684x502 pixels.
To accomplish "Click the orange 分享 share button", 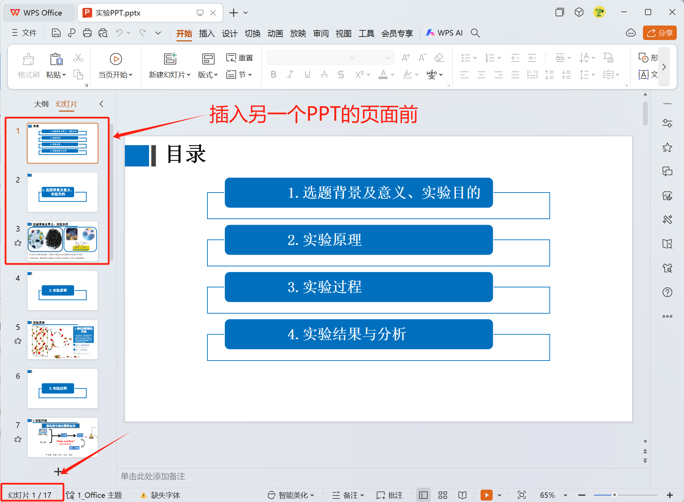I will click(x=659, y=33).
